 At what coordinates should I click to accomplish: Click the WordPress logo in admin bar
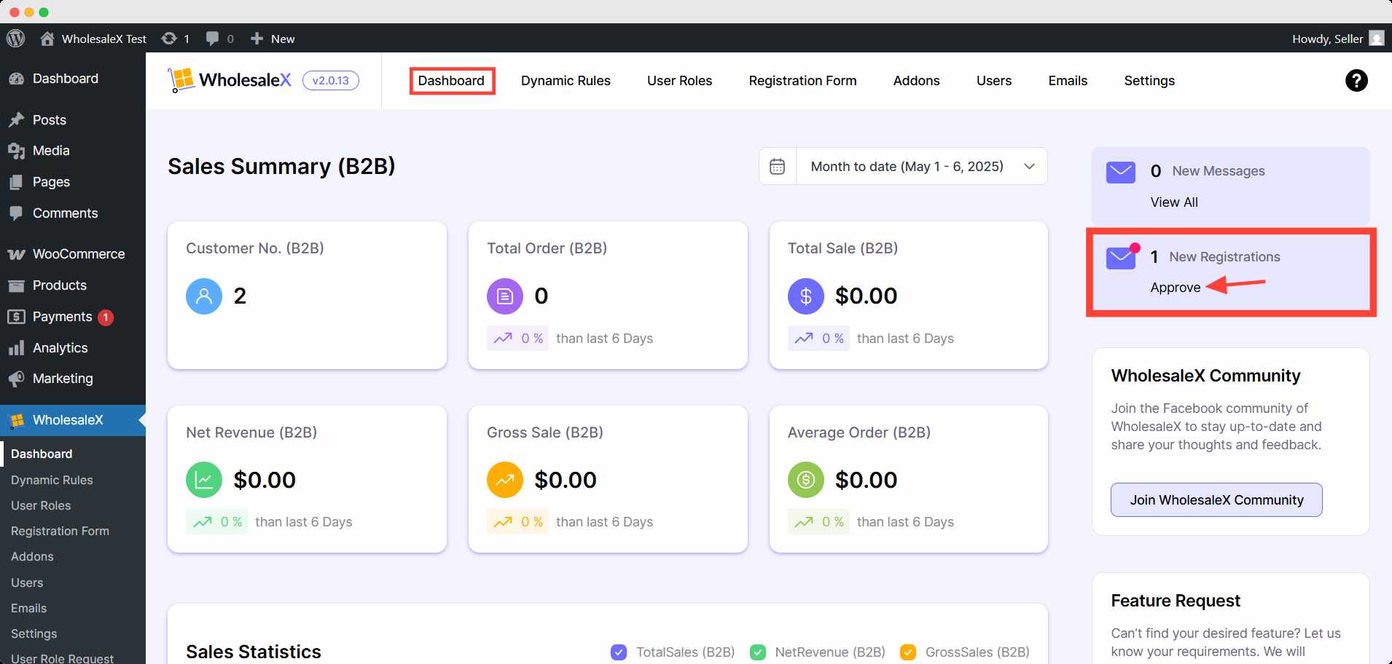click(x=16, y=38)
